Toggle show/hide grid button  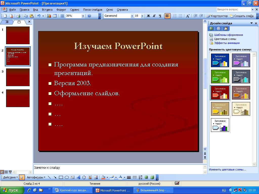[x=62, y=16]
